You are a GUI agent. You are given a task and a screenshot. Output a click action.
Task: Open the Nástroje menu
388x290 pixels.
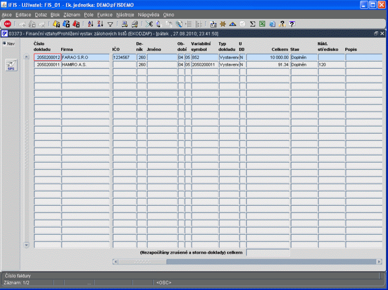pos(125,15)
